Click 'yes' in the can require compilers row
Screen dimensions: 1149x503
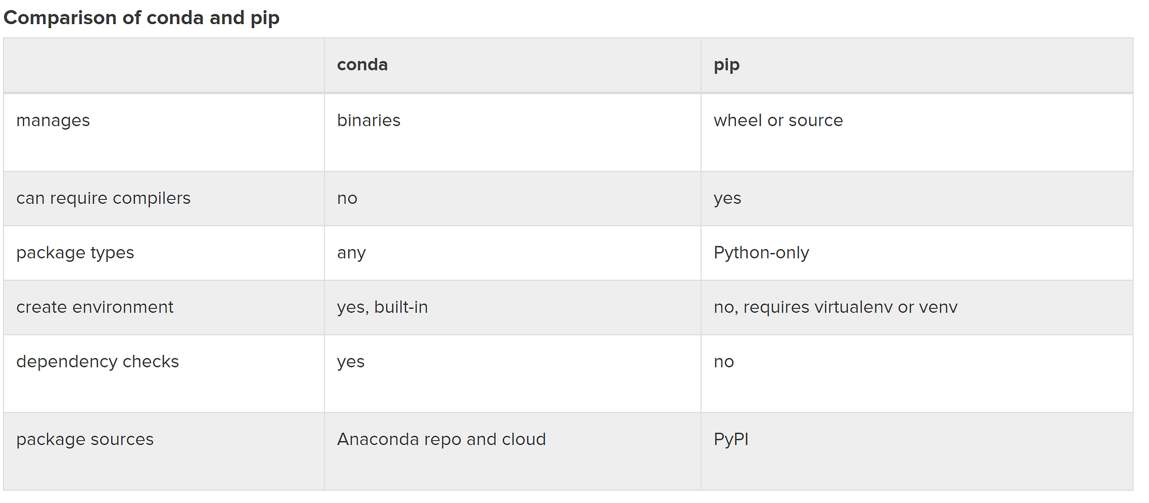tap(727, 199)
